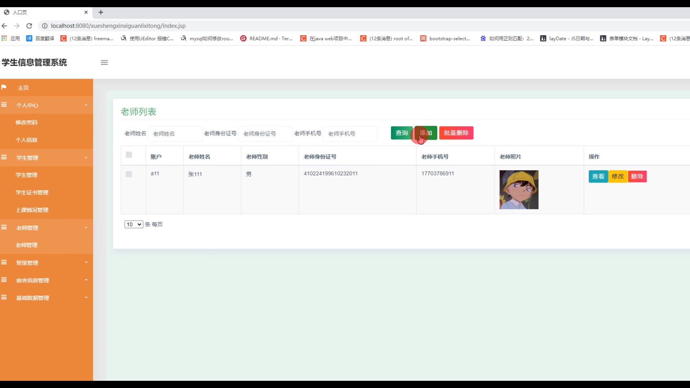690x388 pixels.
Task: Click the grid icon beside 班级管理
Action: click(x=4, y=262)
